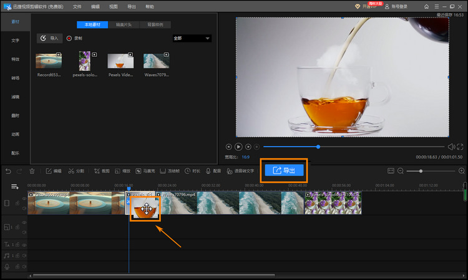Open the 滤镜 filters sidebar panel

15,97
